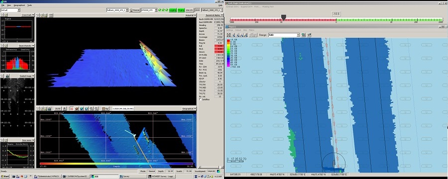Expand the Fallback_3000_470_1 dropdown beside Rescan
448x179 pixels.
[127, 10]
